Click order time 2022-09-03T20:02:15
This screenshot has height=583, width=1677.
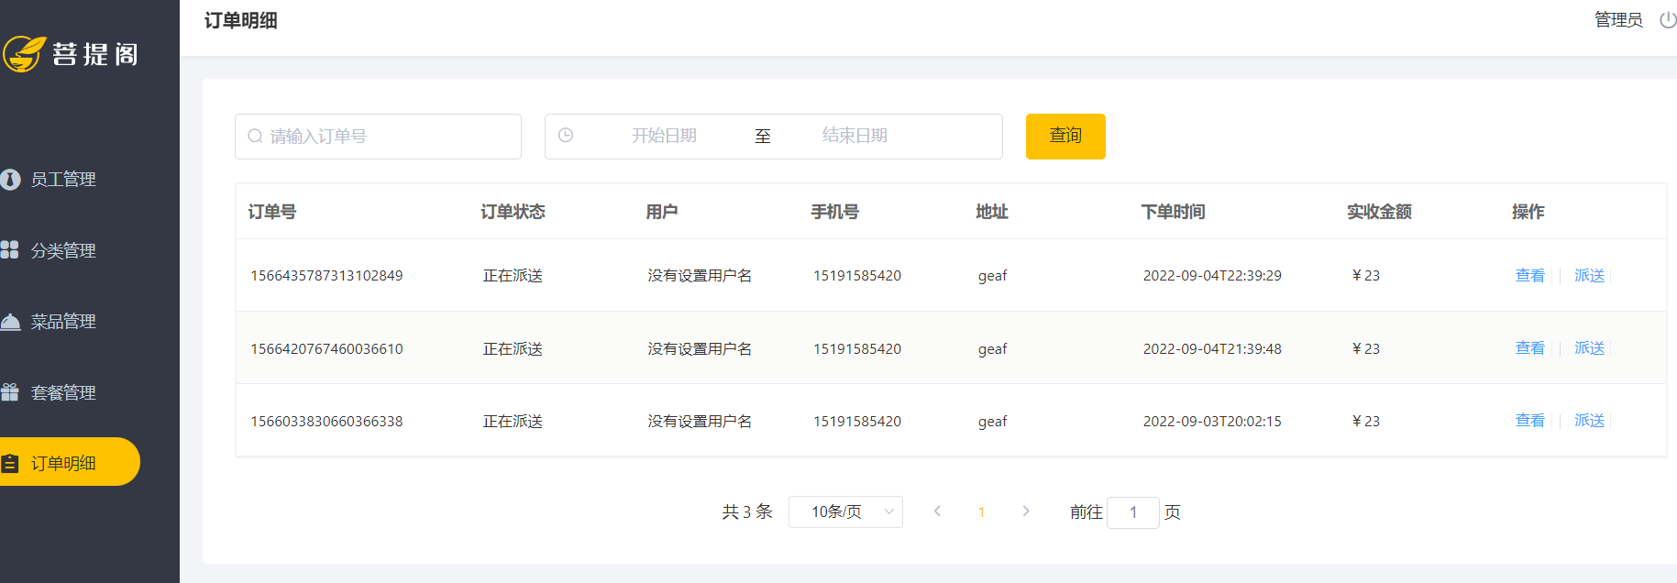point(1212,421)
